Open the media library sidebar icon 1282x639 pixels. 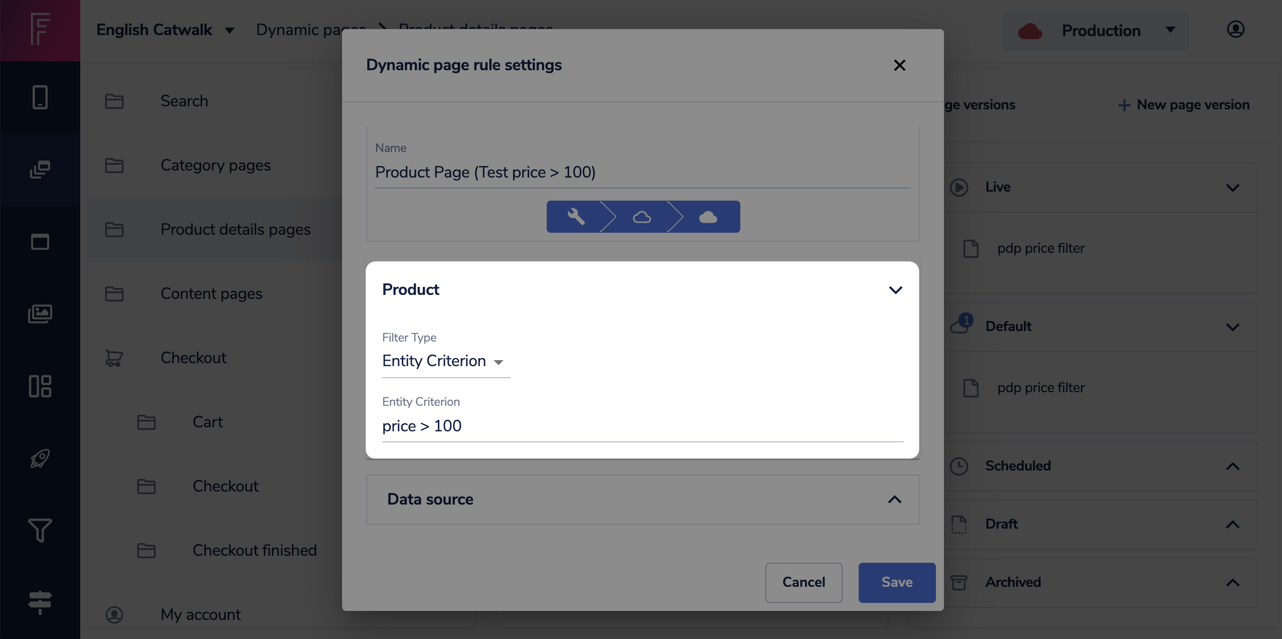(40, 314)
